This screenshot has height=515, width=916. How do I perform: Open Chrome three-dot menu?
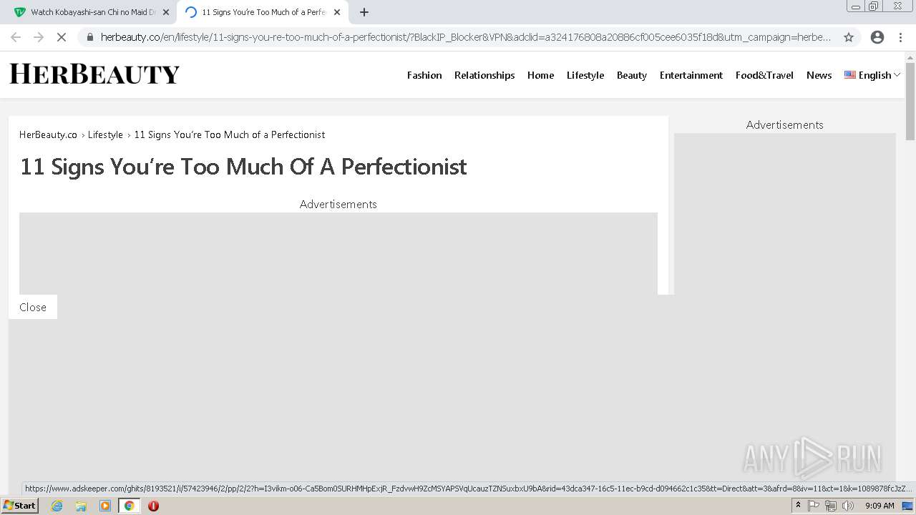click(x=900, y=37)
